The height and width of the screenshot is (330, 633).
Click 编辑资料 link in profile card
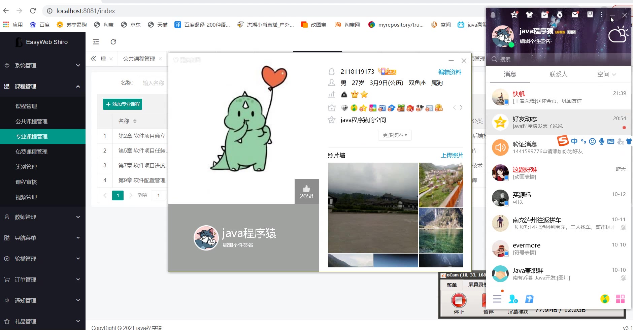click(449, 72)
